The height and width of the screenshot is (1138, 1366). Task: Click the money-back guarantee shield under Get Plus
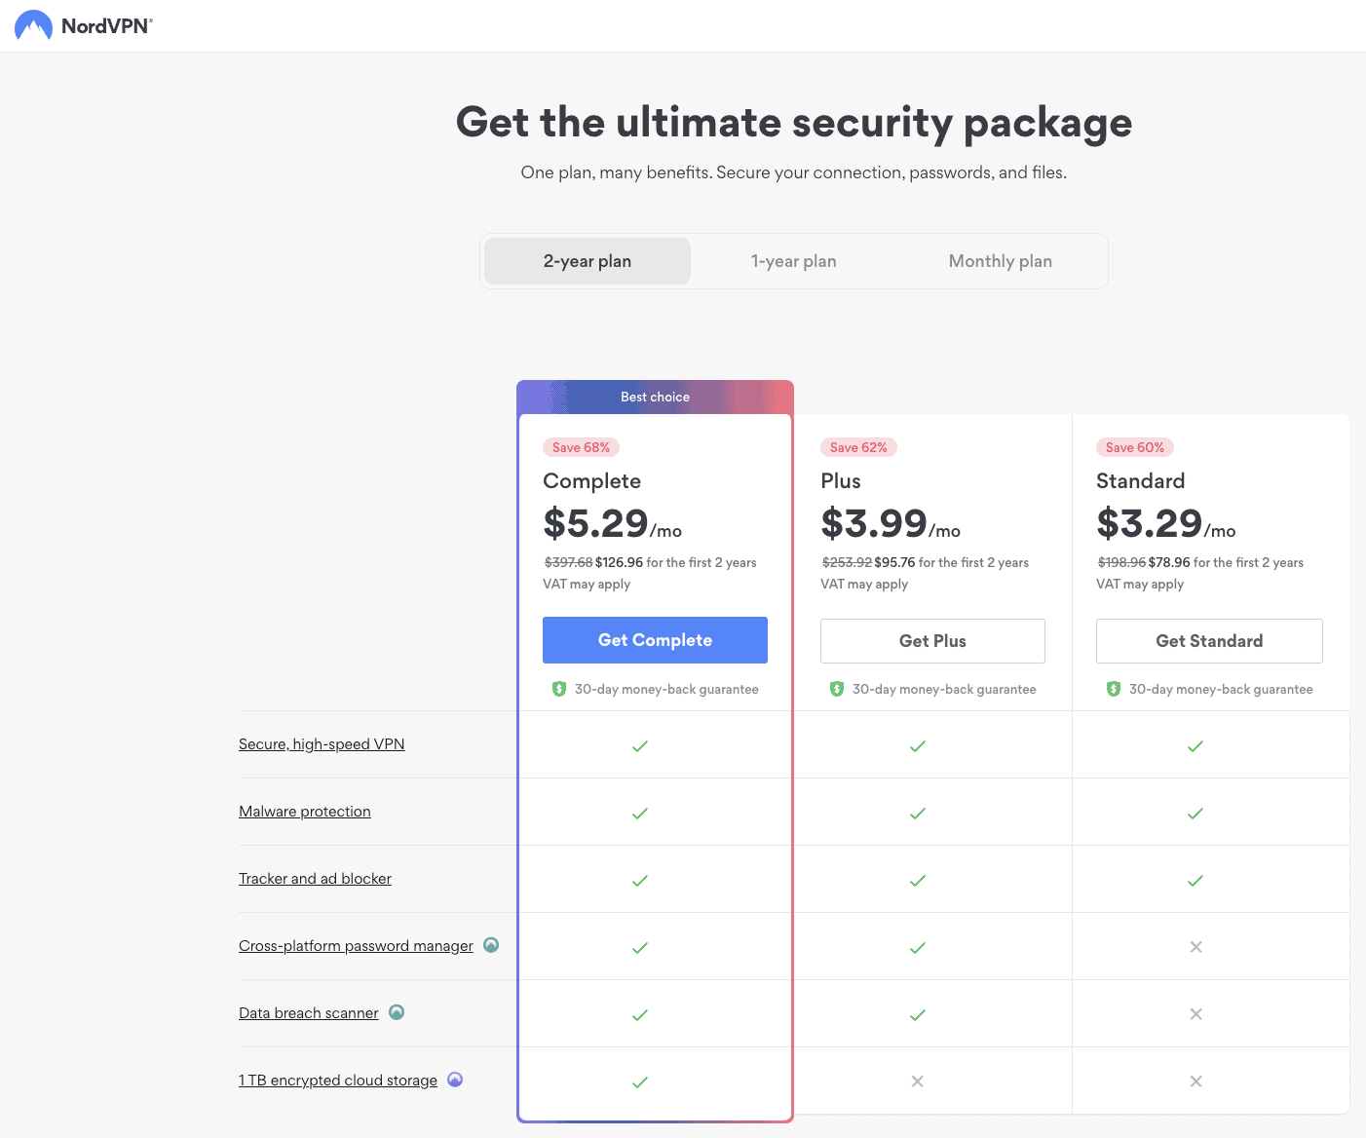(x=837, y=689)
